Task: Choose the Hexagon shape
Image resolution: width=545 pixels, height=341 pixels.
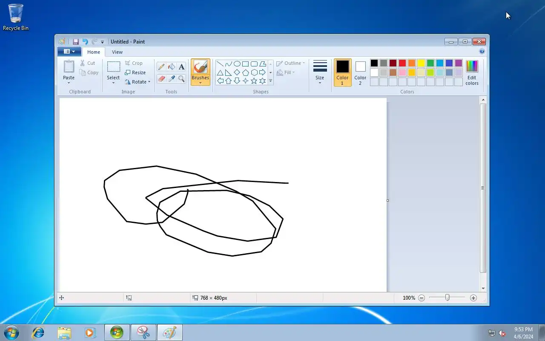Action: point(254,72)
